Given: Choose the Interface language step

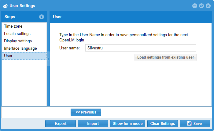Looking at the screenshot, I should point(20,48).
